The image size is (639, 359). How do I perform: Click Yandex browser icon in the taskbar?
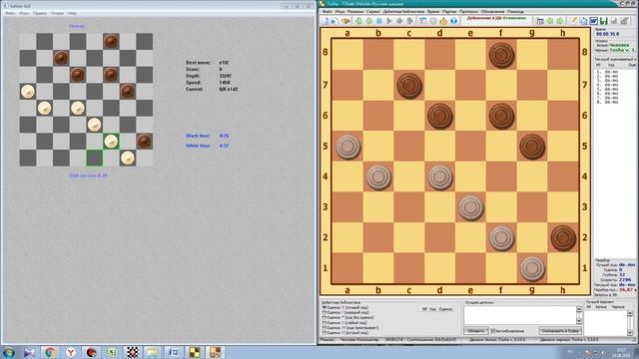tap(71, 352)
